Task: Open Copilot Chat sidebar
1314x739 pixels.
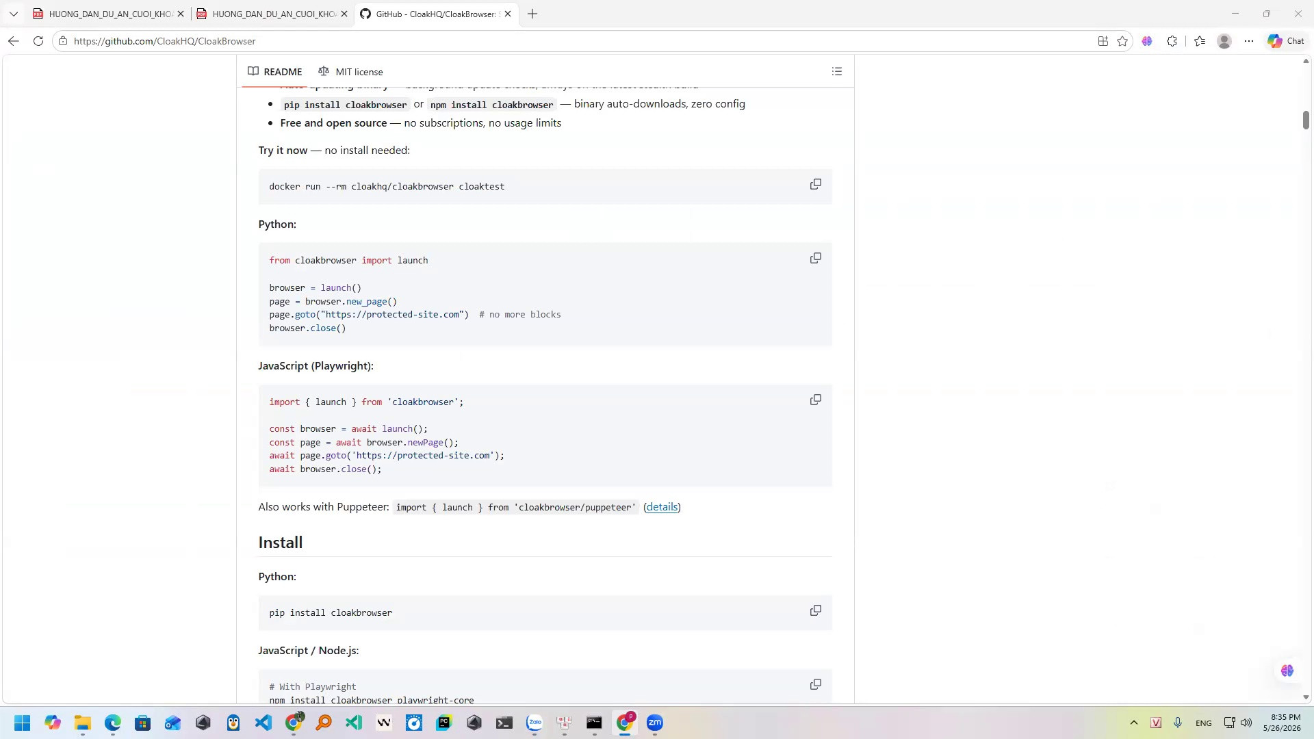Action: (1286, 41)
